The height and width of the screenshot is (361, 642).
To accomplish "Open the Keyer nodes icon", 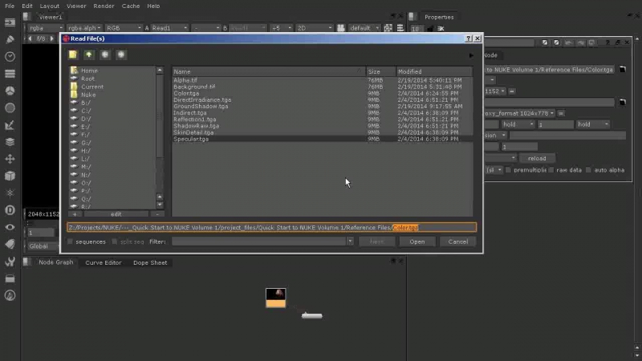I will [10, 125].
